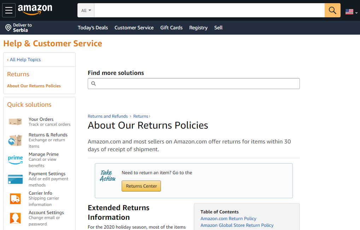Open Today's Deals in navigation bar

point(93,28)
